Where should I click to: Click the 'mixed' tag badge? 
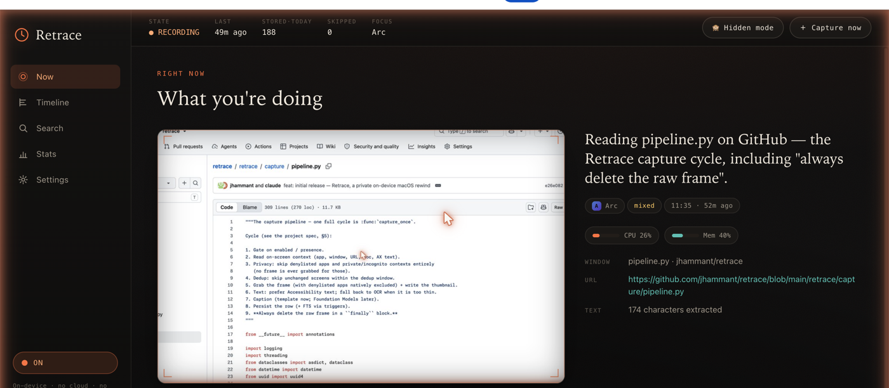pos(644,205)
